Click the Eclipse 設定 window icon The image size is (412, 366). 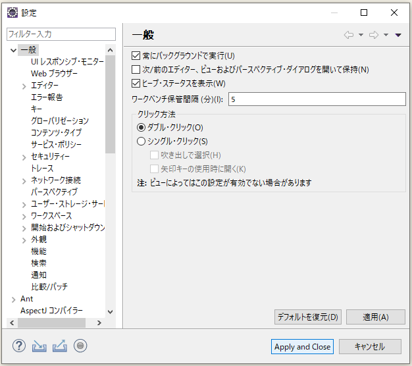(13, 13)
